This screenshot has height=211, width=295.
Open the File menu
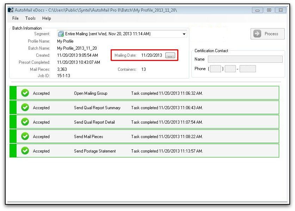coord(16,18)
